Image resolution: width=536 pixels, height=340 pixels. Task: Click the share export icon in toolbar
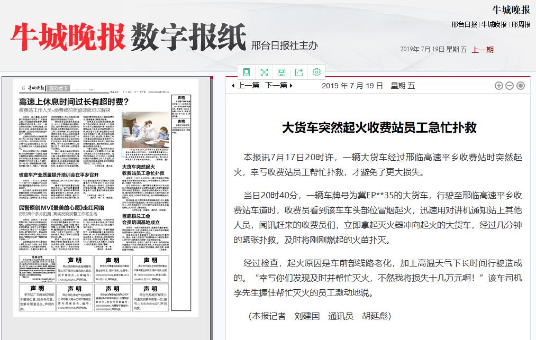coord(299,72)
